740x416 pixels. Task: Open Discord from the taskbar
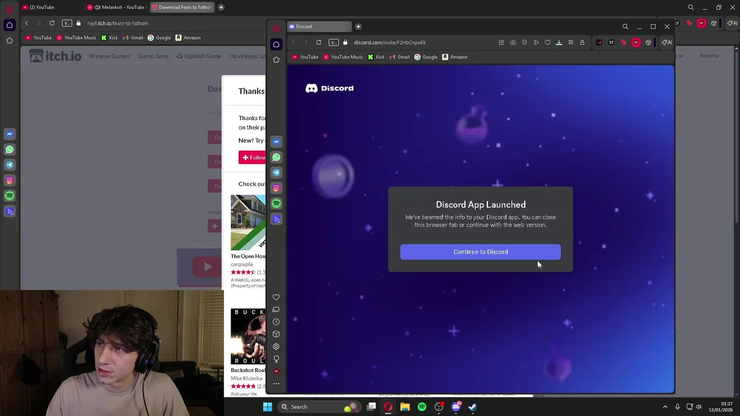tap(456, 407)
